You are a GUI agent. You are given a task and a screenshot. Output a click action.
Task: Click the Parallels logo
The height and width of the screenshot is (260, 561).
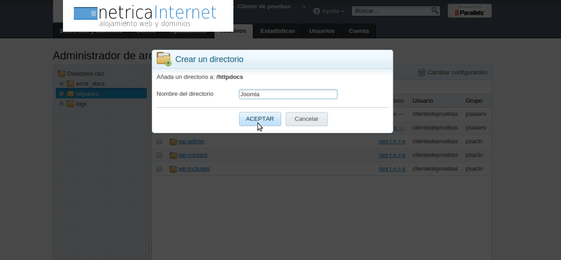point(470,11)
